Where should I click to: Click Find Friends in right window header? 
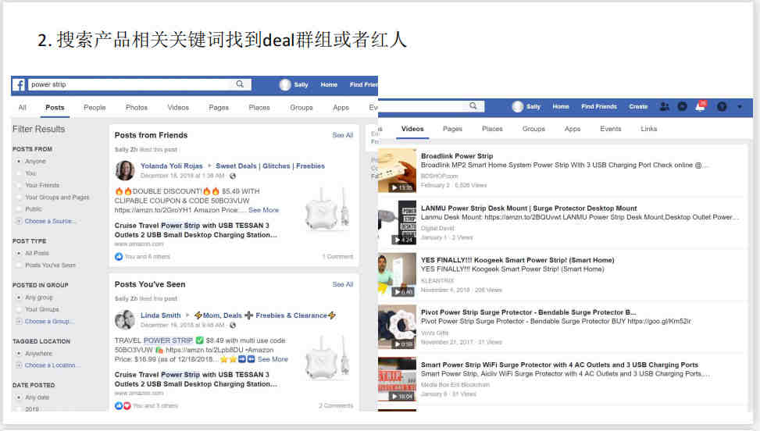point(599,106)
